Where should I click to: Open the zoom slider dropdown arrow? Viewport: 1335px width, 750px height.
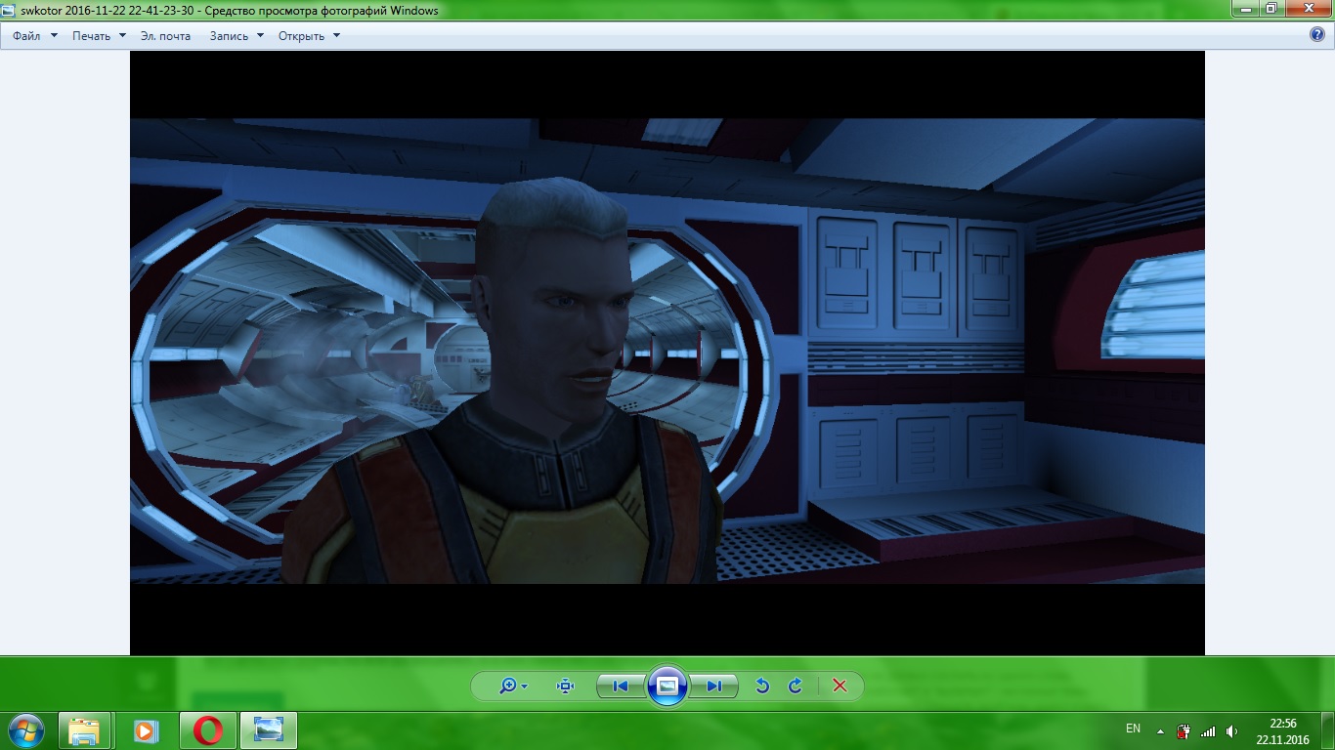coord(525,687)
